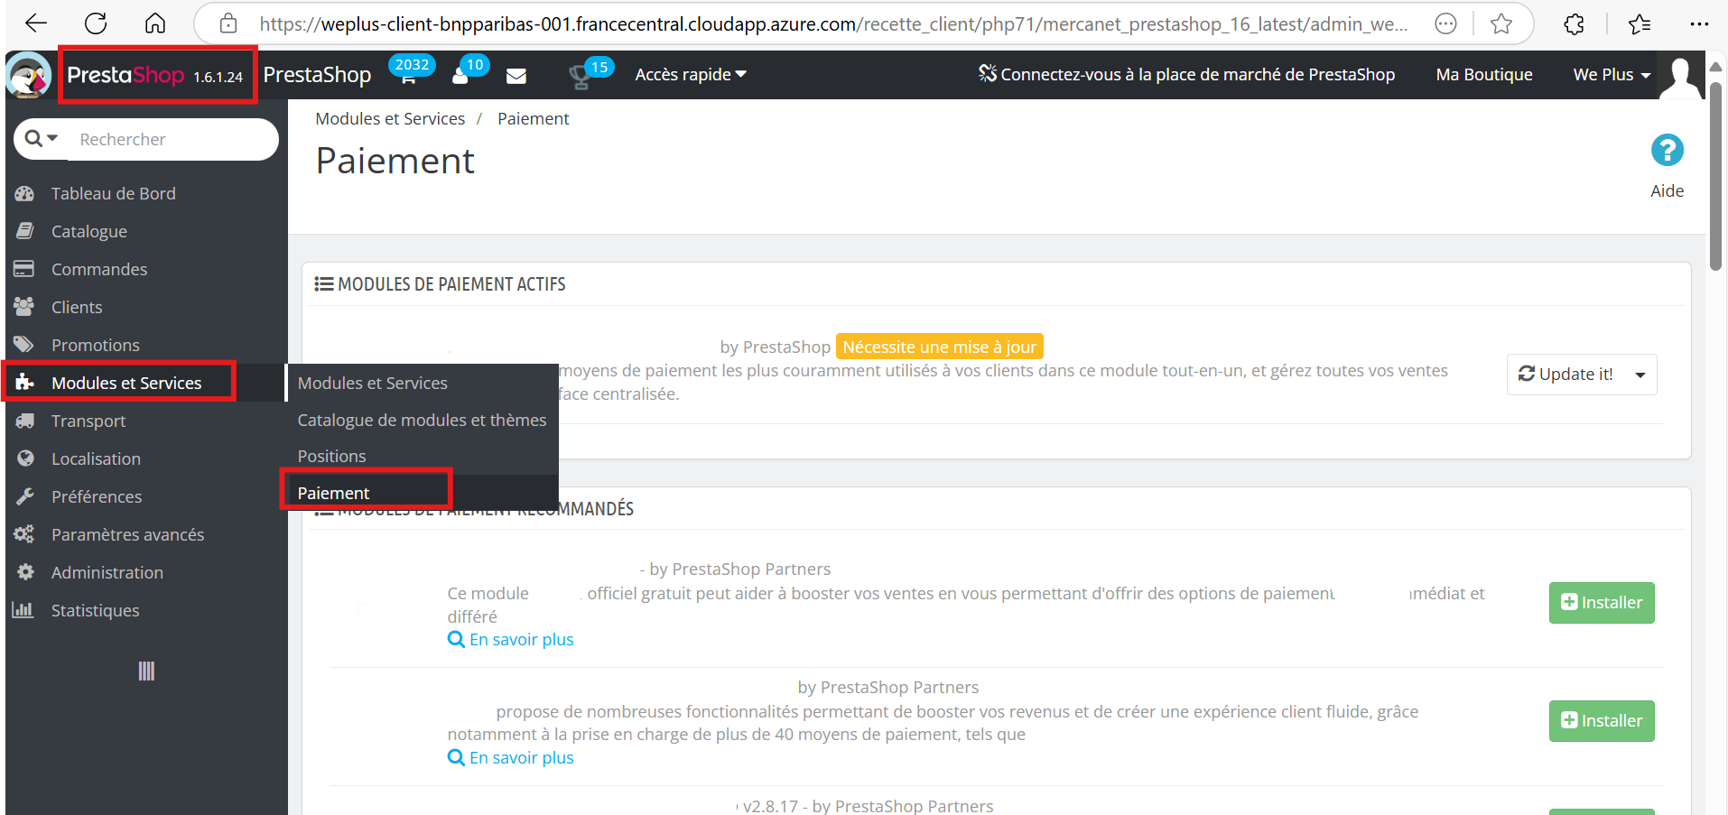Screen dimensions: 1728x815
Task: Open browser settings three-dot menu
Action: pos(1699,23)
